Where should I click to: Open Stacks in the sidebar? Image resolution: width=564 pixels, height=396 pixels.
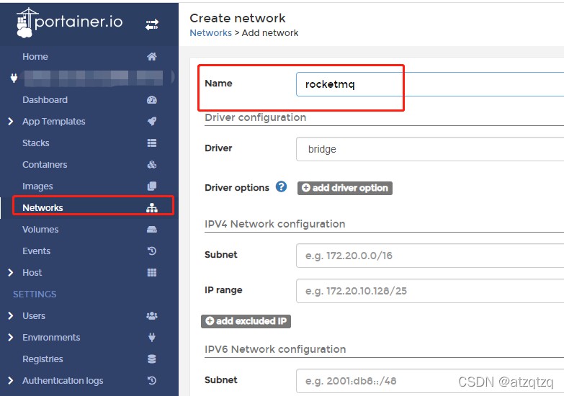coord(36,143)
